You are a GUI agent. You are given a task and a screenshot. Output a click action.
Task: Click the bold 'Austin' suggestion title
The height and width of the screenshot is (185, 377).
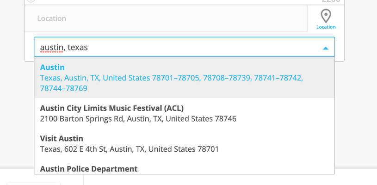(x=52, y=68)
